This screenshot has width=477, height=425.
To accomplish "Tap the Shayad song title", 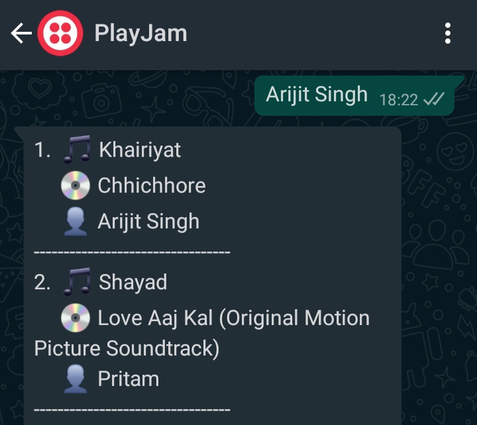I will point(133,282).
